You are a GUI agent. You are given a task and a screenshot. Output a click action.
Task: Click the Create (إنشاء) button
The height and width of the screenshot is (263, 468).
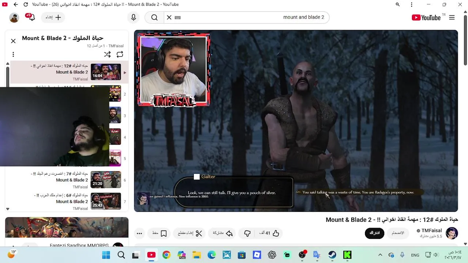pos(53,17)
